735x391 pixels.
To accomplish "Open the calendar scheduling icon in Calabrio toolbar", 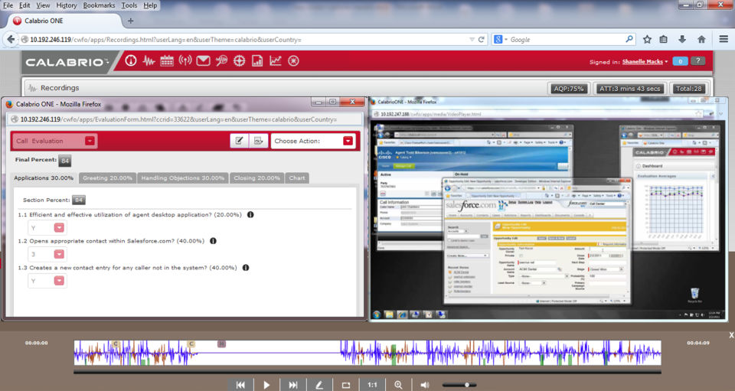I will pyautogui.click(x=167, y=61).
